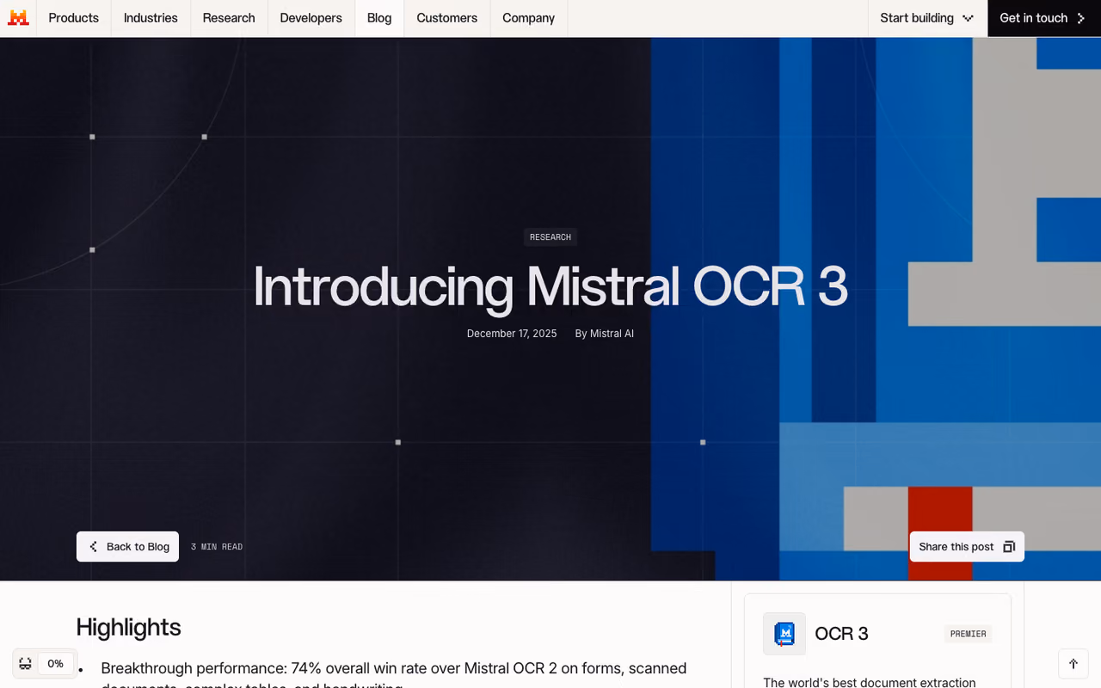The image size is (1101, 688).
Task: Open the Industries menu
Action: pos(151,18)
